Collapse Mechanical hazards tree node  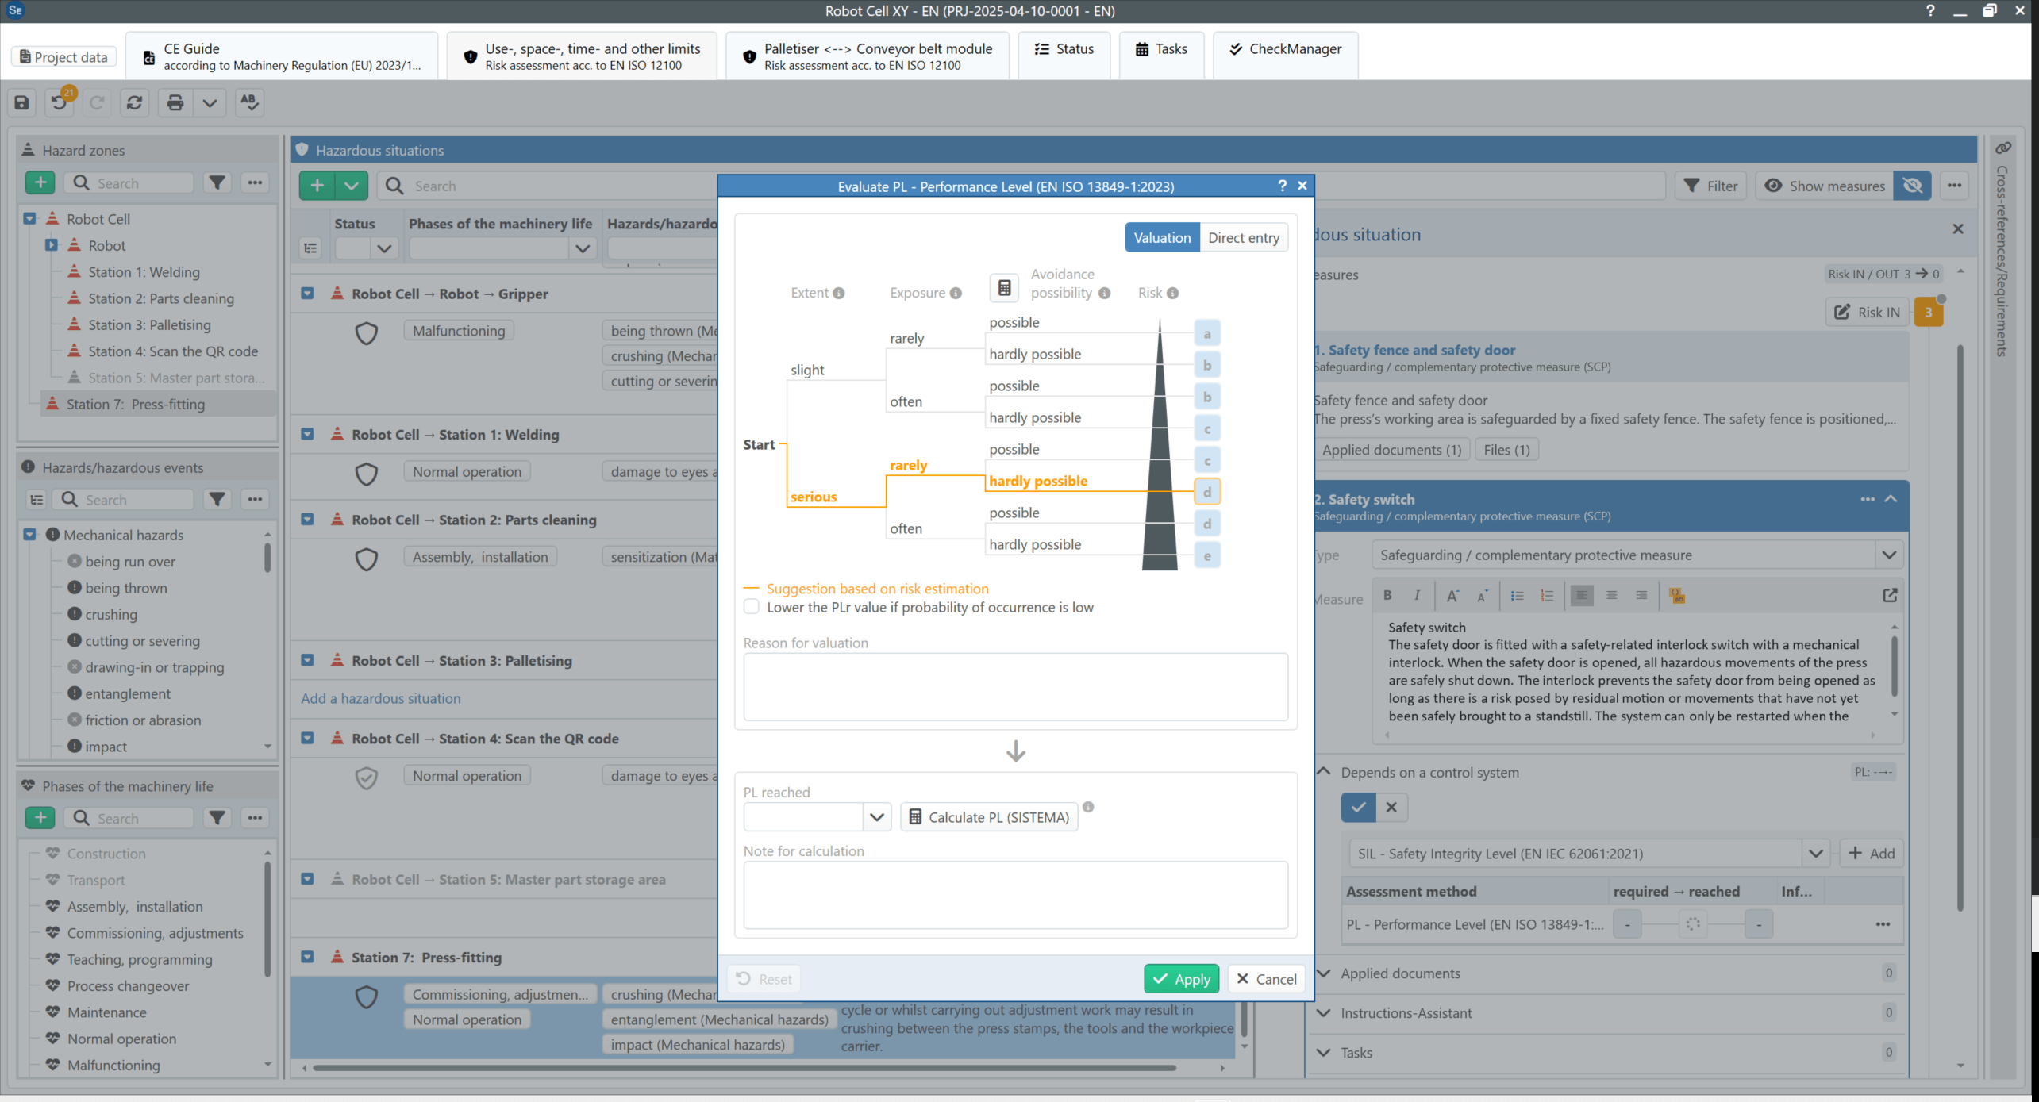pyautogui.click(x=29, y=535)
